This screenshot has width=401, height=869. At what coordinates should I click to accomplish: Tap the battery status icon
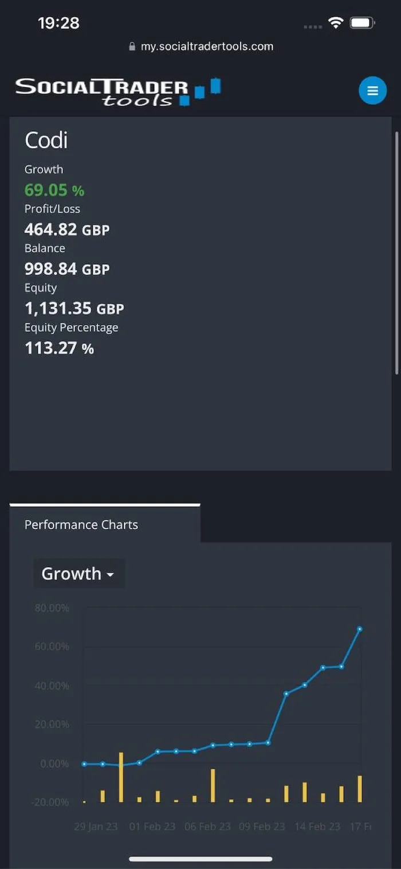coord(362,23)
